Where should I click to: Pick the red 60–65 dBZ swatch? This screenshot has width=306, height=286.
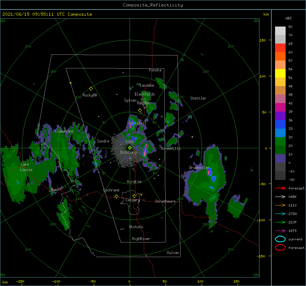(x=280, y=48)
